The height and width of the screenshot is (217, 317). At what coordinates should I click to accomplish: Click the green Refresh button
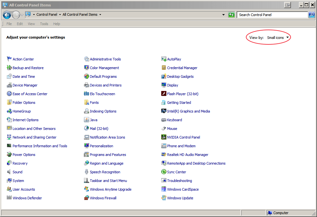point(231,14)
